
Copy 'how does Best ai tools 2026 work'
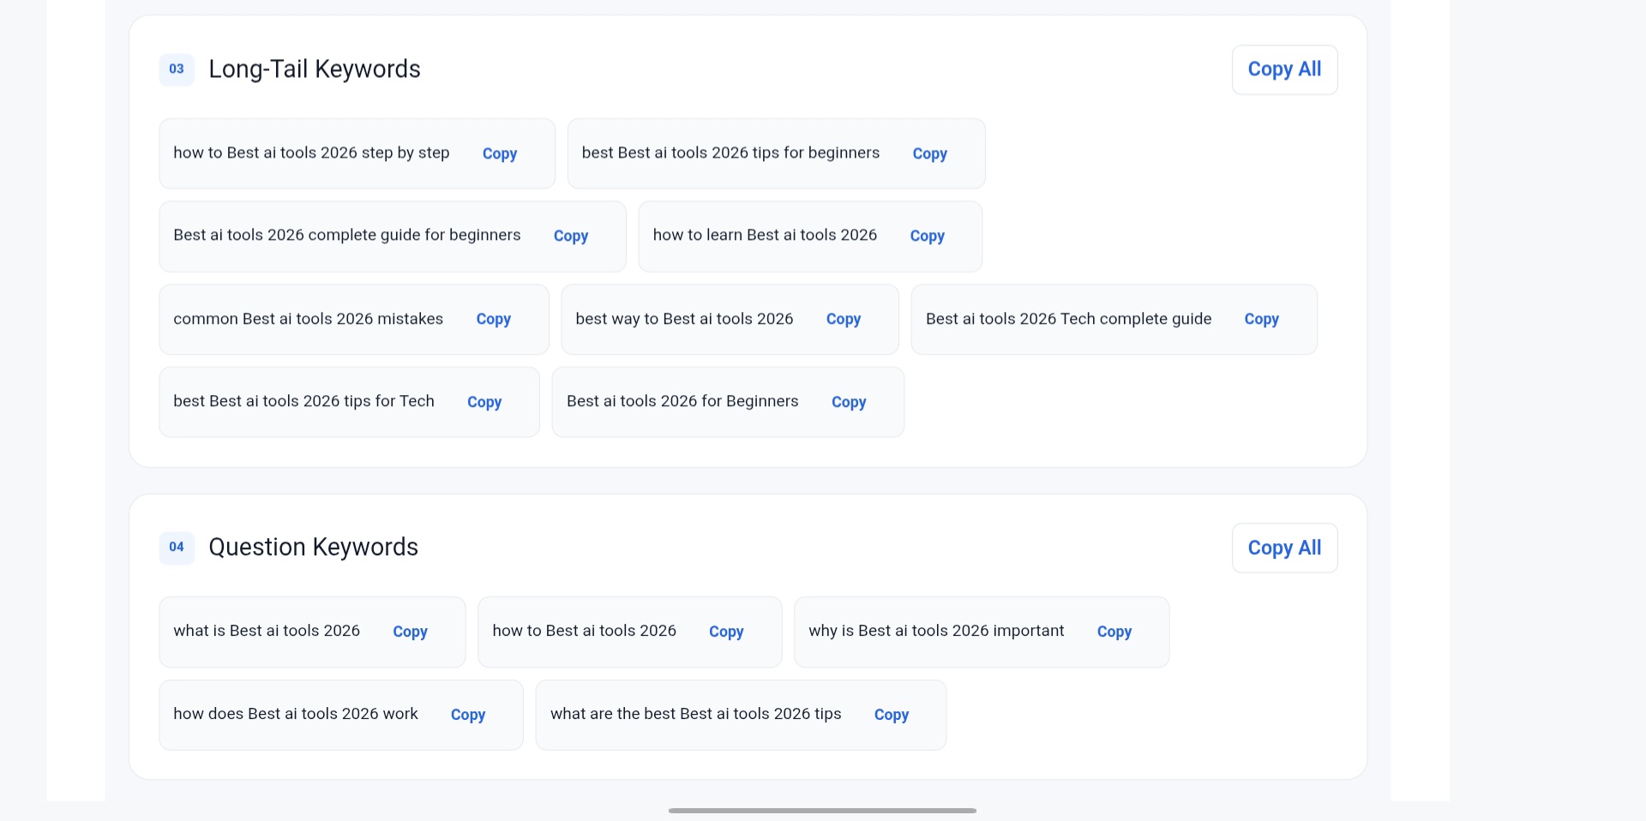[468, 715]
